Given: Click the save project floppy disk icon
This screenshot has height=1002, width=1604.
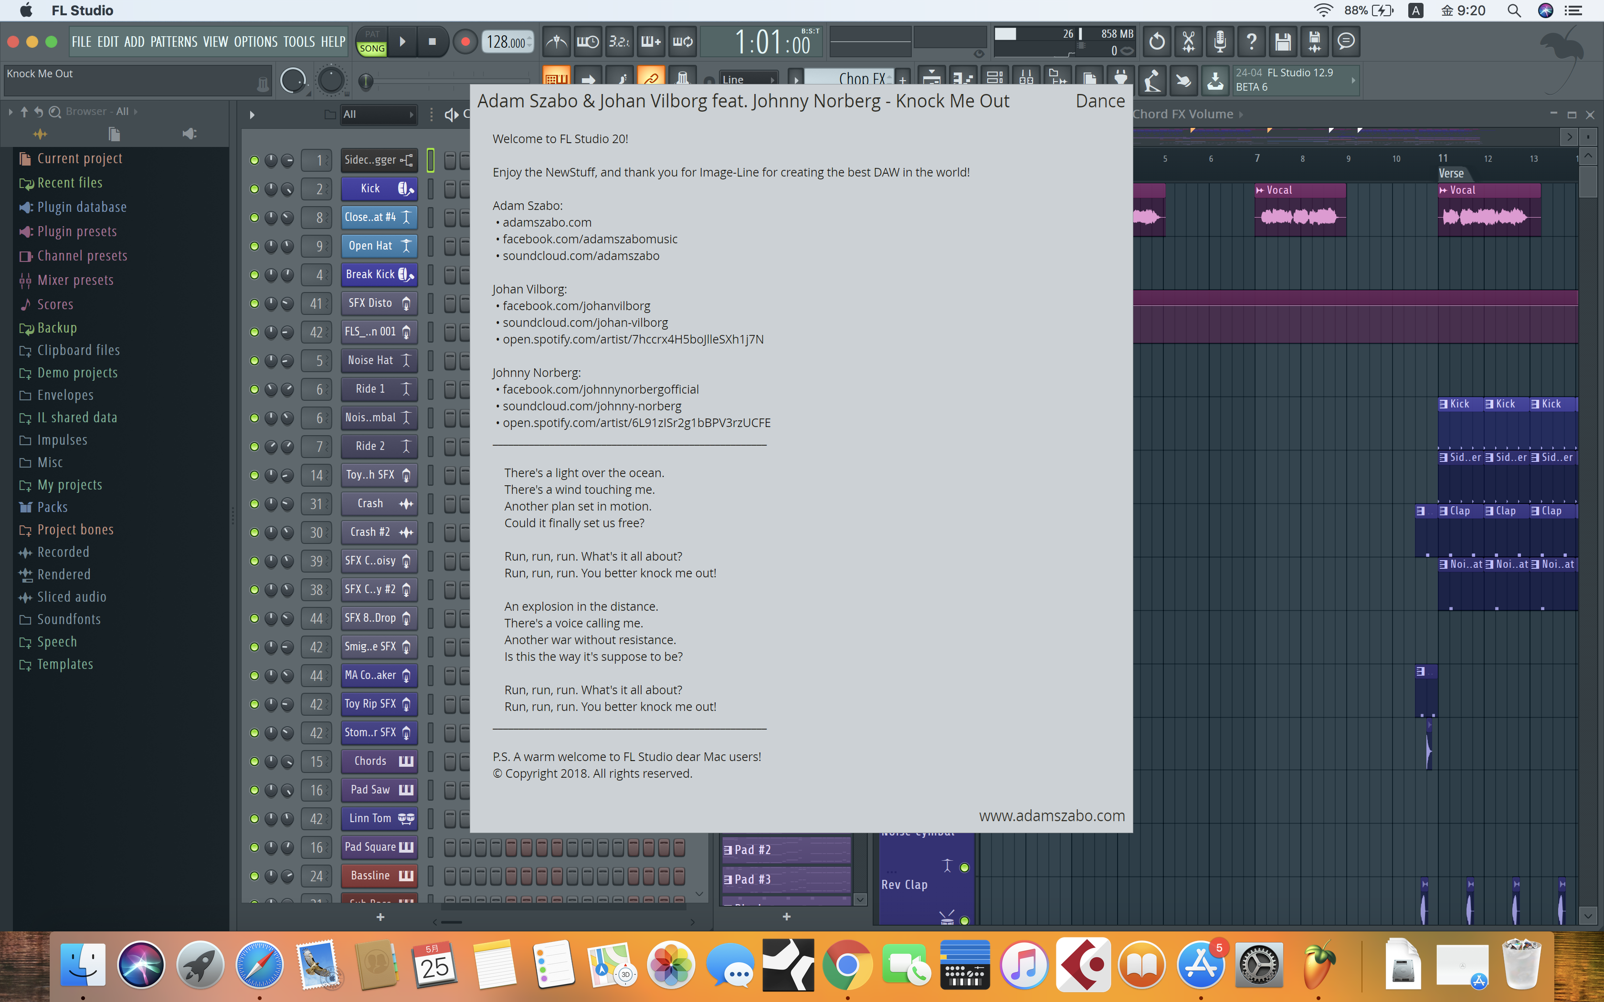Looking at the screenshot, I should coord(1283,42).
